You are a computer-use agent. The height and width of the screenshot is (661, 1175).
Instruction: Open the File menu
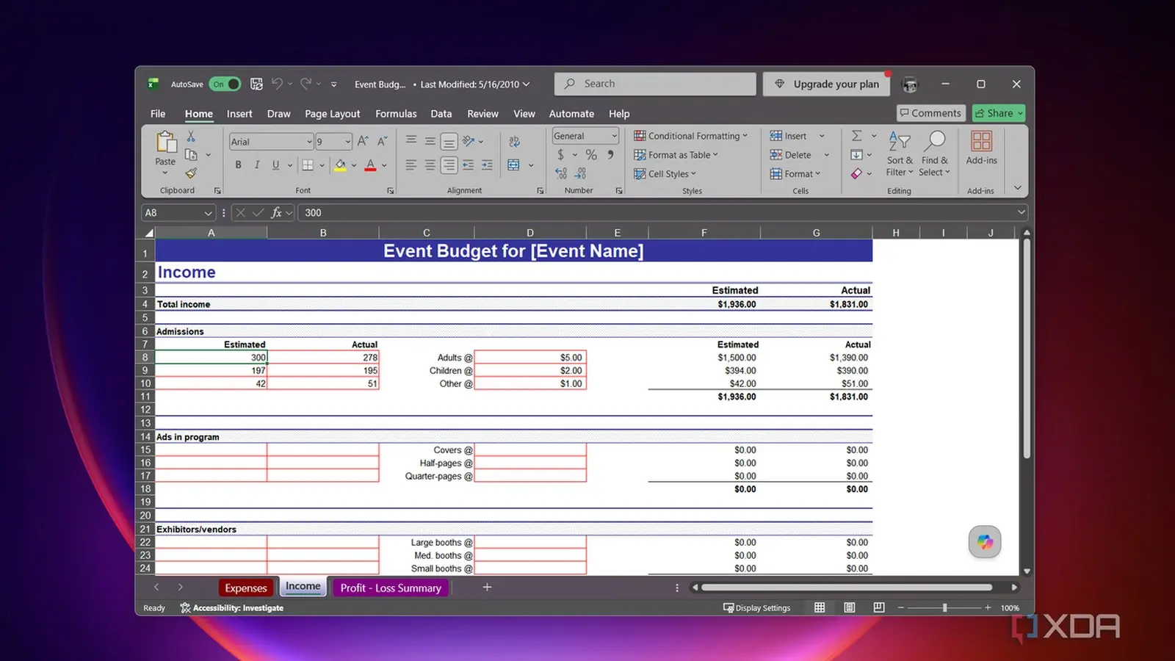158,114
